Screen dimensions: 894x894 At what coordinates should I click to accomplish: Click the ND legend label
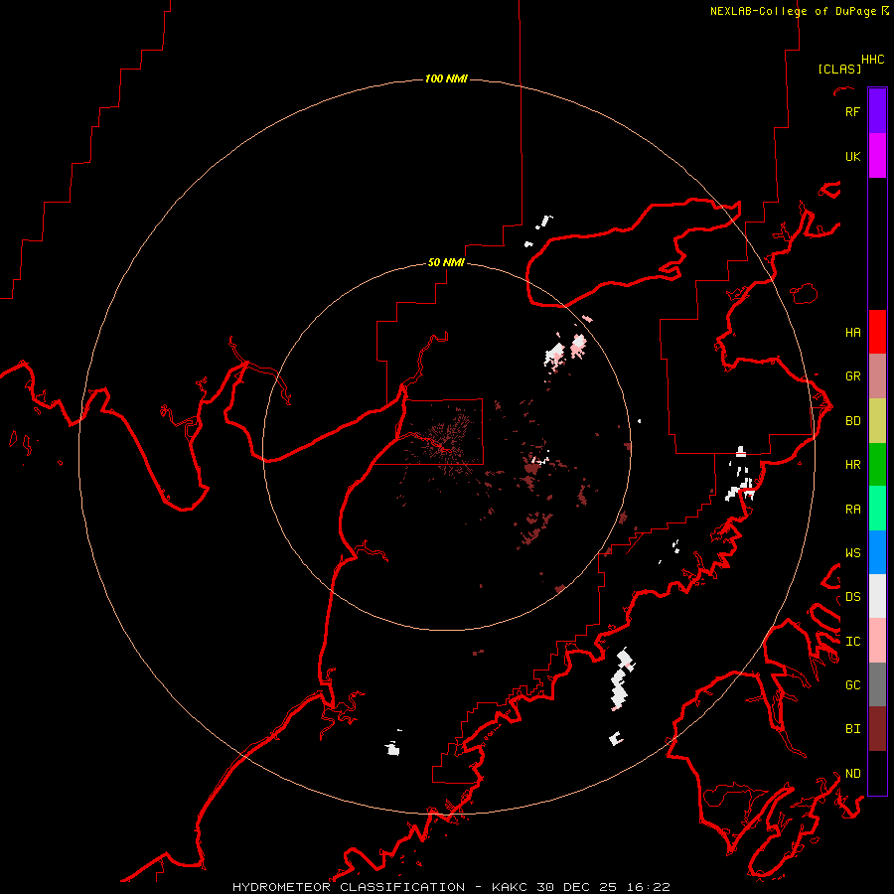point(852,774)
